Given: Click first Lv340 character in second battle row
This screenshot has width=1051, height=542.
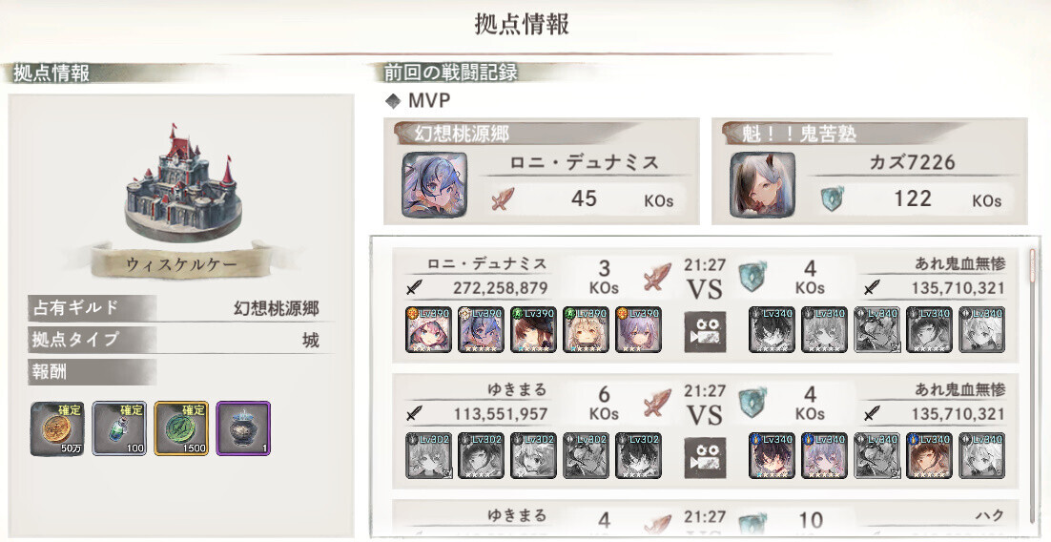Looking at the screenshot, I should click(772, 455).
